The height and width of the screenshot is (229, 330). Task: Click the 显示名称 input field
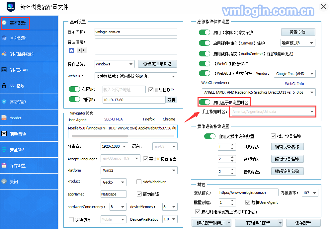pyautogui.click(x=136, y=32)
